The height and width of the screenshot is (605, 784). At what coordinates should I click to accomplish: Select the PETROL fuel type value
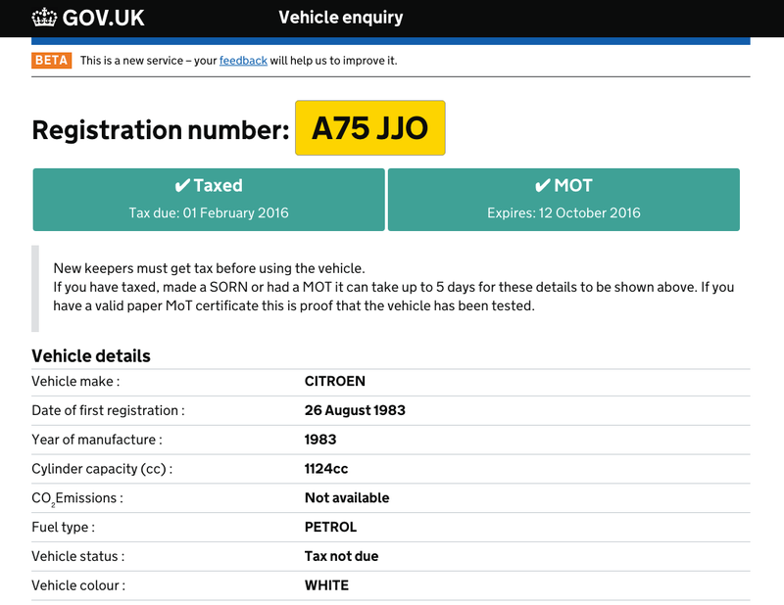(x=330, y=527)
